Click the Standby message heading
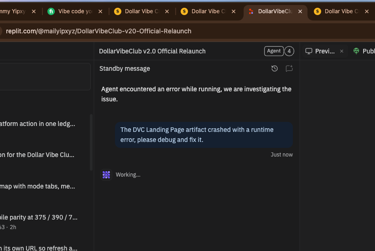Image resolution: width=375 pixels, height=251 pixels. (x=125, y=68)
